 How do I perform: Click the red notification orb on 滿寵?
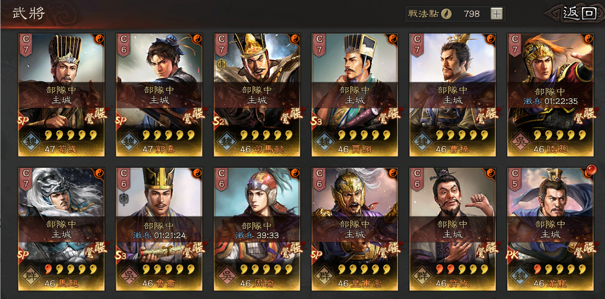(590, 171)
